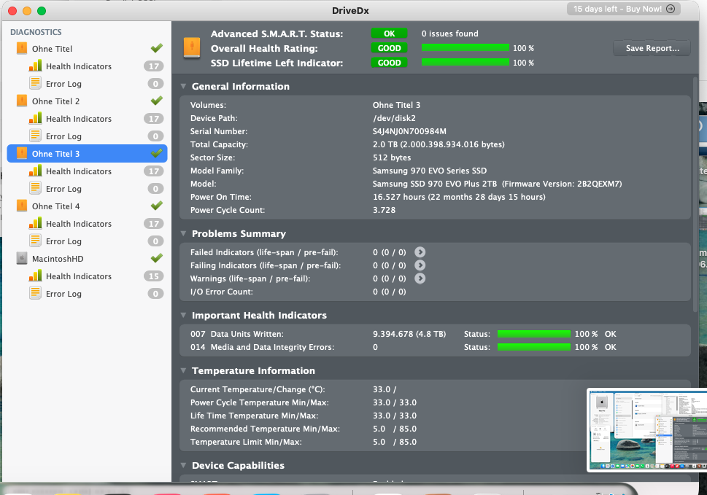Click the Error Log icon under Ohne Titel 4
707x495 pixels.
click(x=35, y=241)
